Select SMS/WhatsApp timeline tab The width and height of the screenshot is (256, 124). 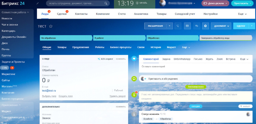point(182,59)
